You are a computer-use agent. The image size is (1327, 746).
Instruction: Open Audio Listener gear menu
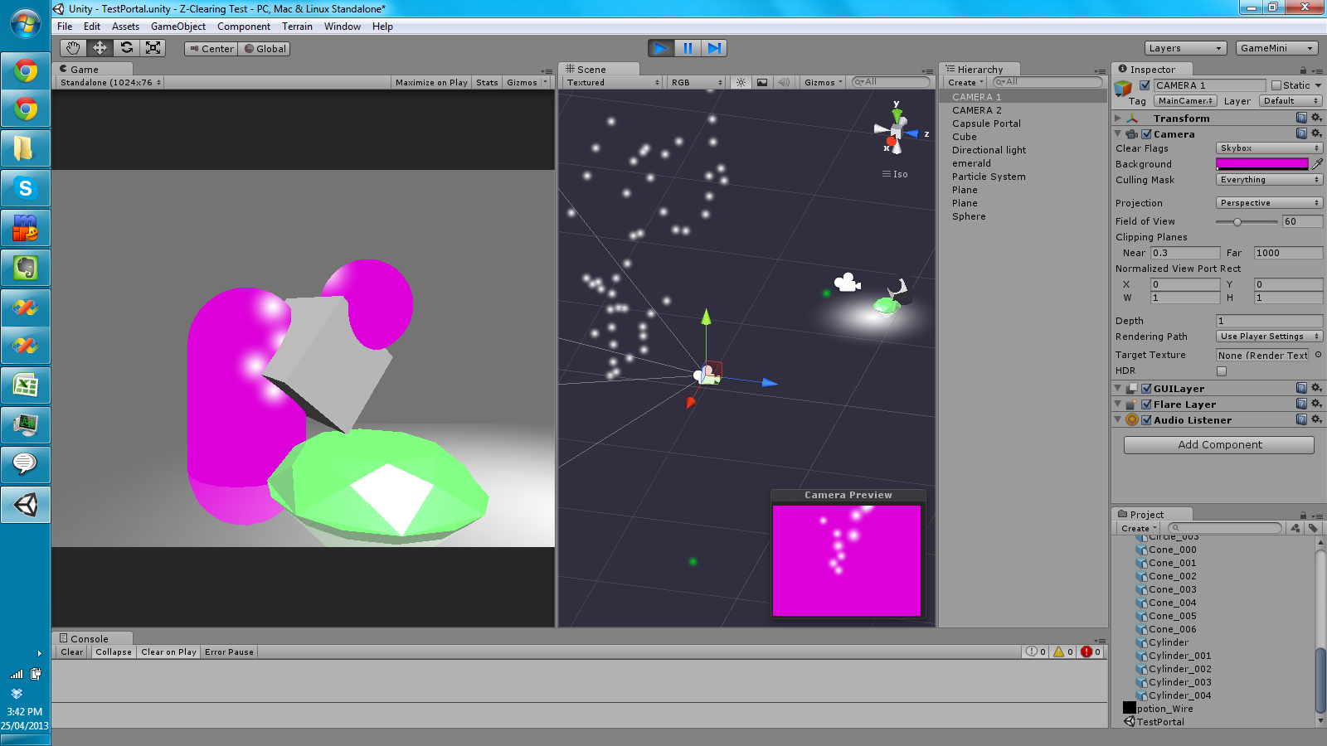[x=1316, y=419]
